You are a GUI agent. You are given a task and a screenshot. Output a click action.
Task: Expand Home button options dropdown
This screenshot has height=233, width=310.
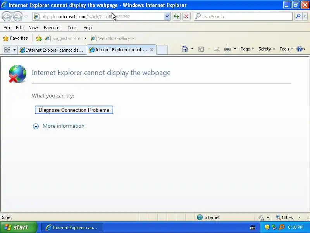192,49
